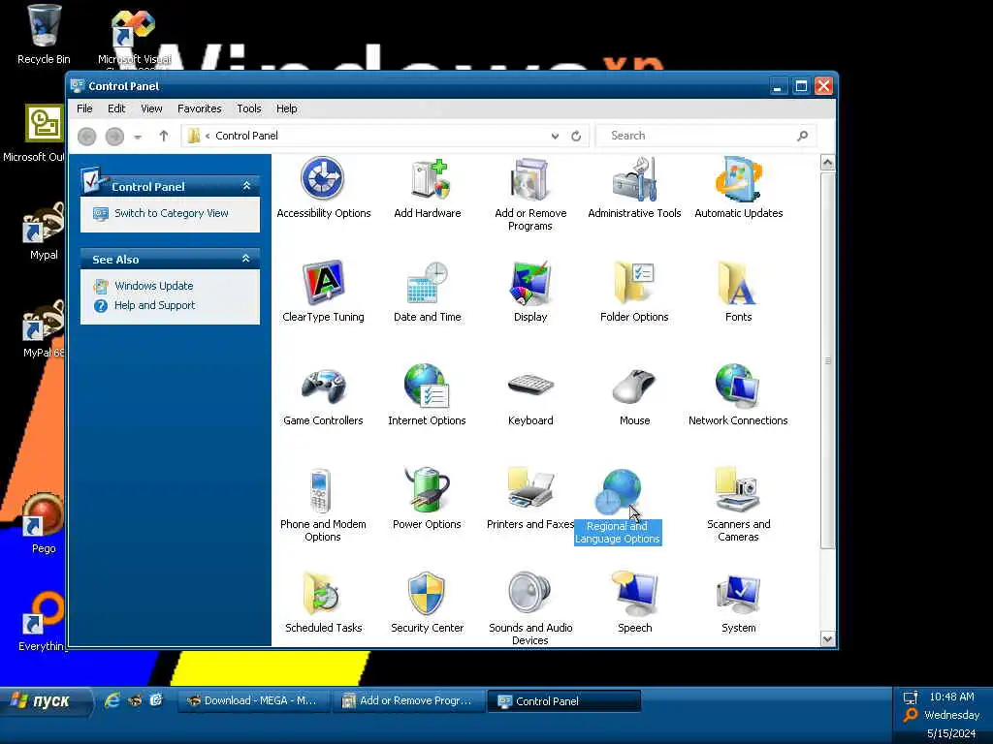Select the Scheduled Tasks icon
This screenshot has height=744, width=993.
pyautogui.click(x=323, y=603)
